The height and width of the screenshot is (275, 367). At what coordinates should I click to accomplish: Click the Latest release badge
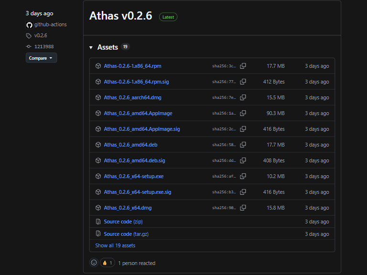pos(168,17)
